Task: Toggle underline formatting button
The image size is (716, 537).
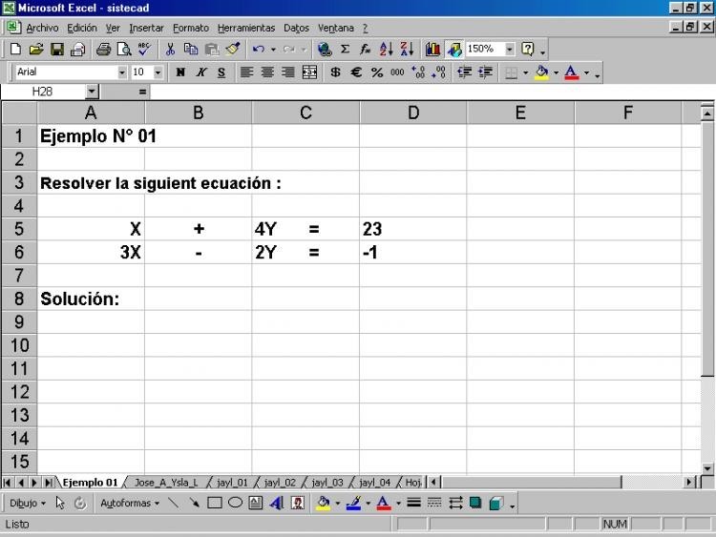Action: [x=221, y=72]
